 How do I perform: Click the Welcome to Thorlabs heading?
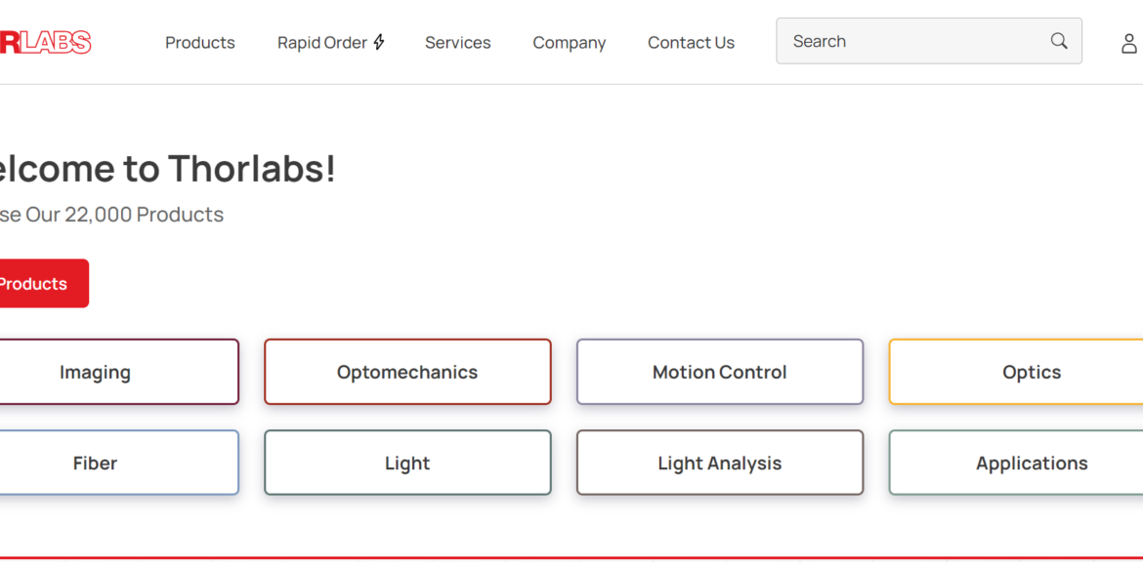[168, 169]
